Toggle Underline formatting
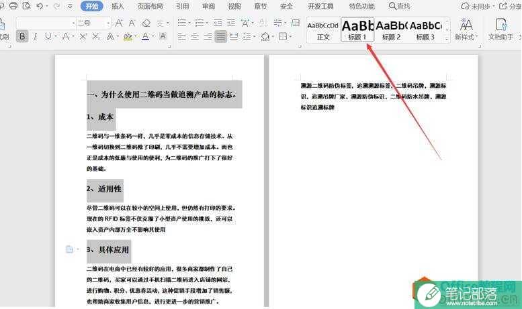 click(48, 36)
